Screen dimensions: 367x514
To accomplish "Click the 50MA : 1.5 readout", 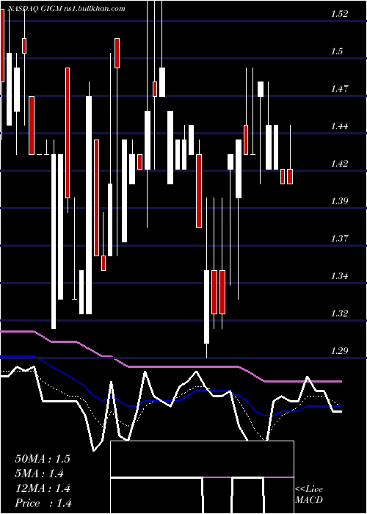I will (x=43, y=459).
